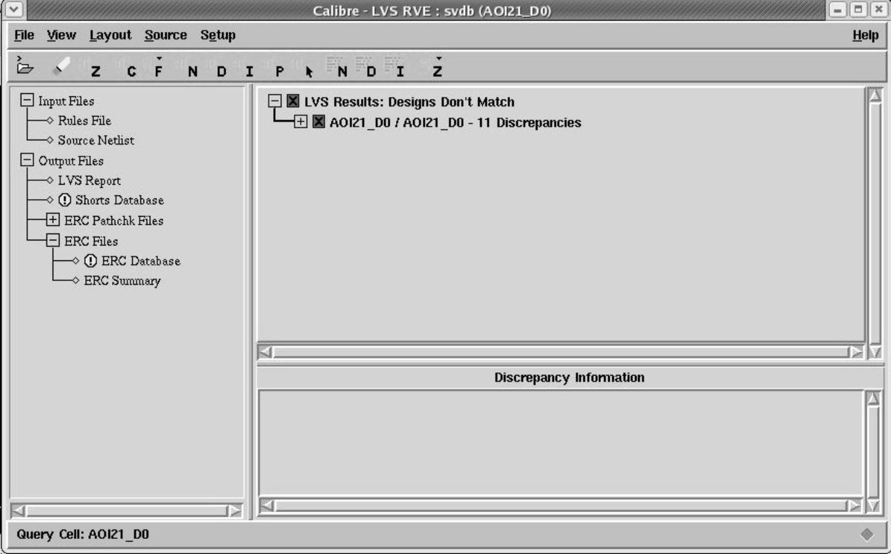The image size is (891, 554).
Task: Click the Discrepancy Information scroll-up arrow
Action: point(873,398)
